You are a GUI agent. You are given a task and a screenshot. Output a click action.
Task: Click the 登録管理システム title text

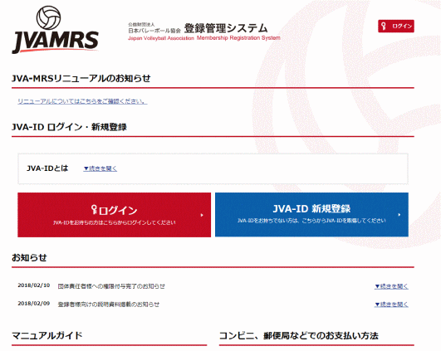click(226, 28)
